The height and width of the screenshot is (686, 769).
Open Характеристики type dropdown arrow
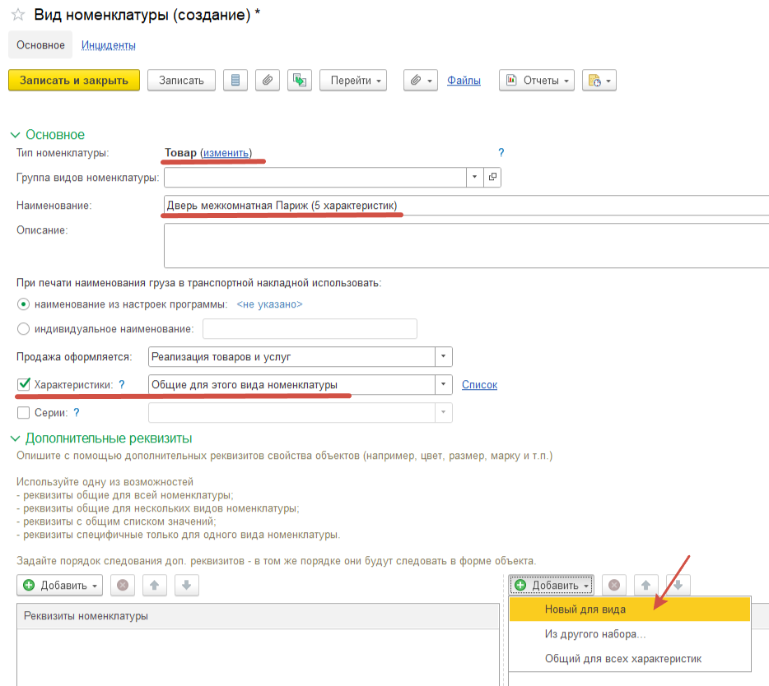443,385
